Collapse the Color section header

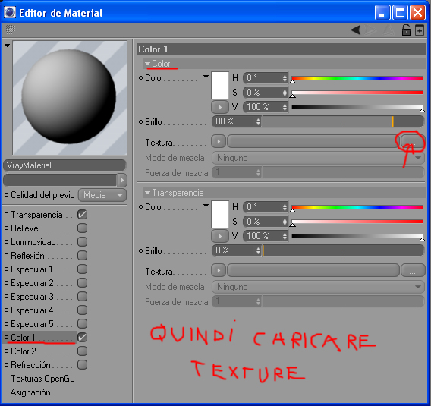(x=284, y=64)
